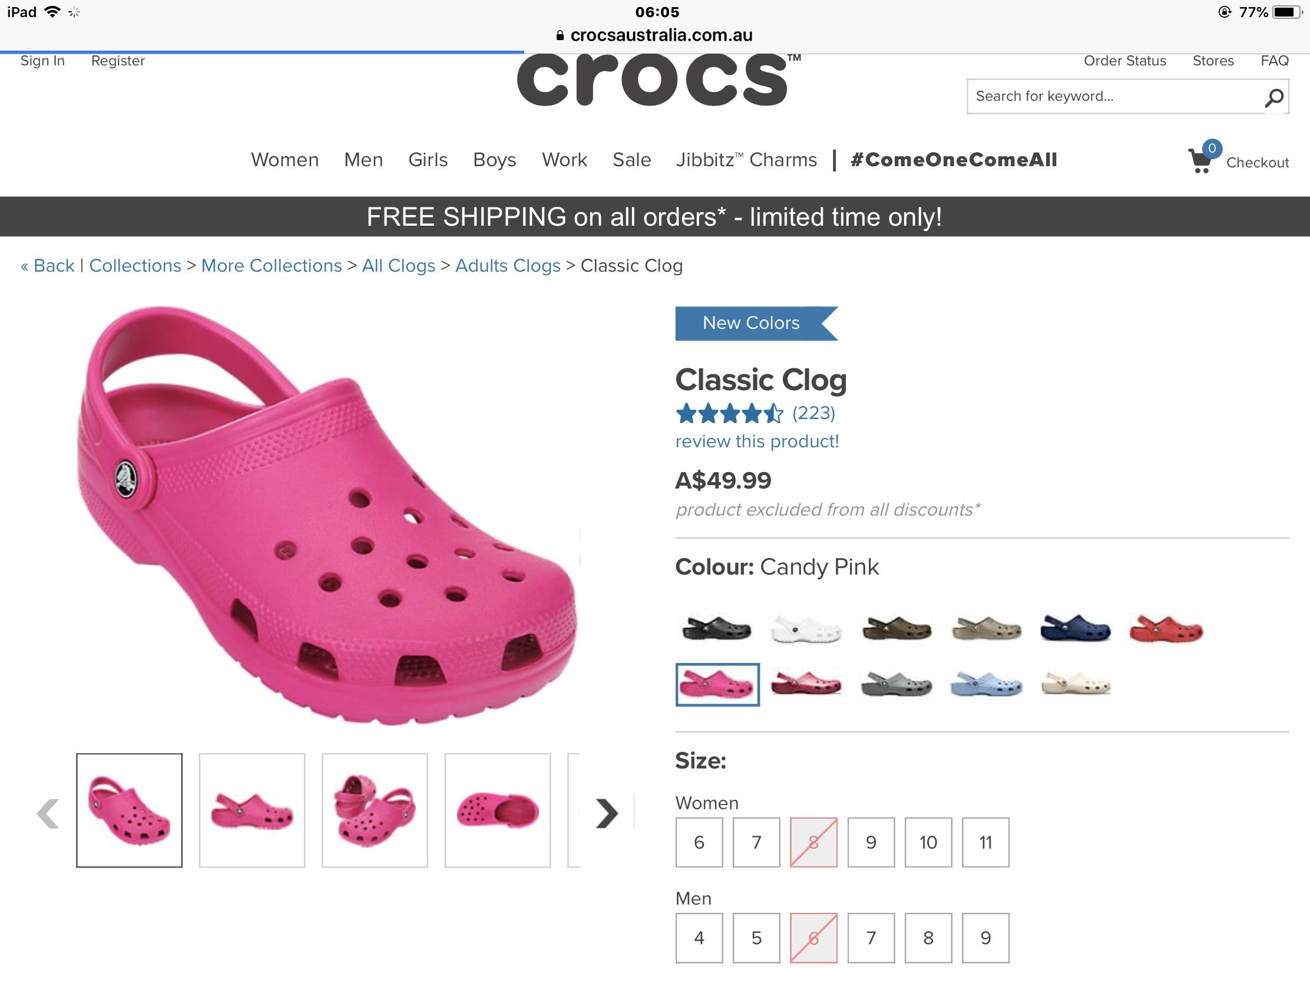The height and width of the screenshot is (983, 1310).
Task: Show next product thumbnails arrow
Action: tap(607, 813)
